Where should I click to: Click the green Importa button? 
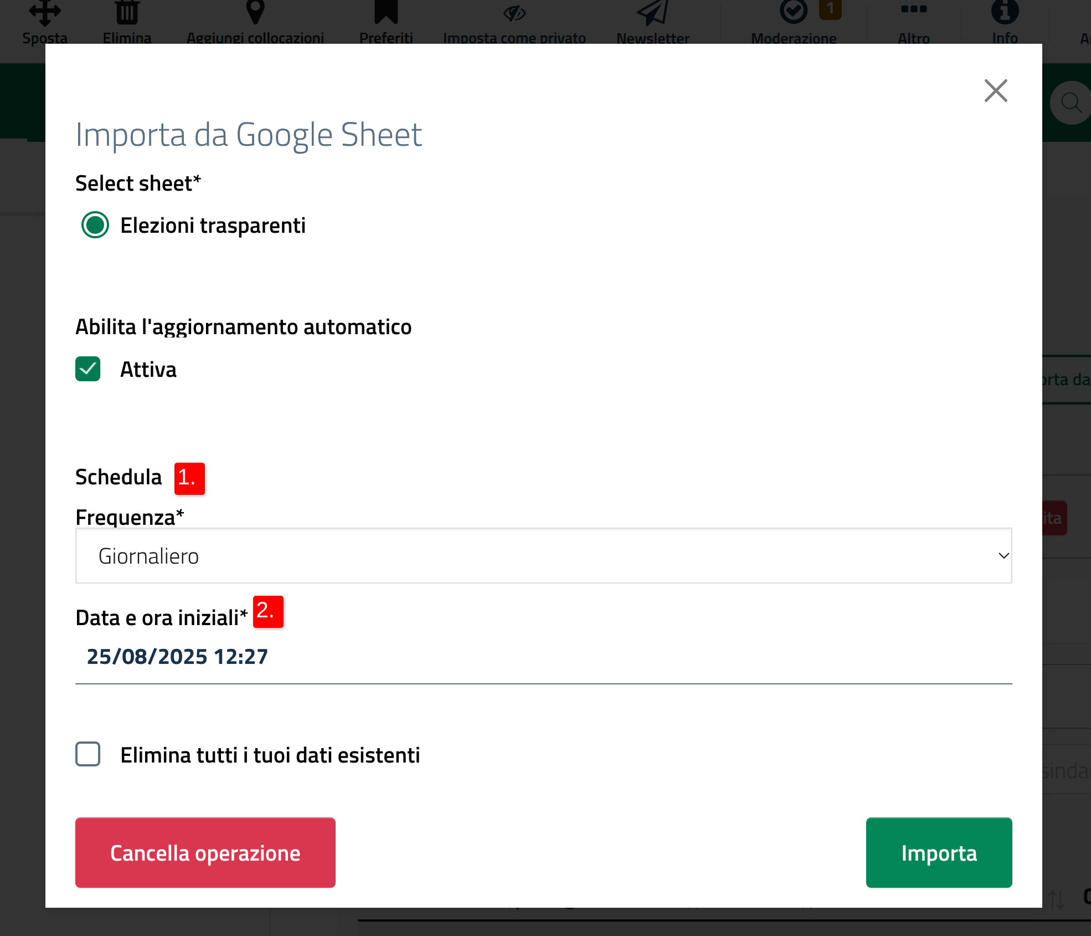pos(939,853)
